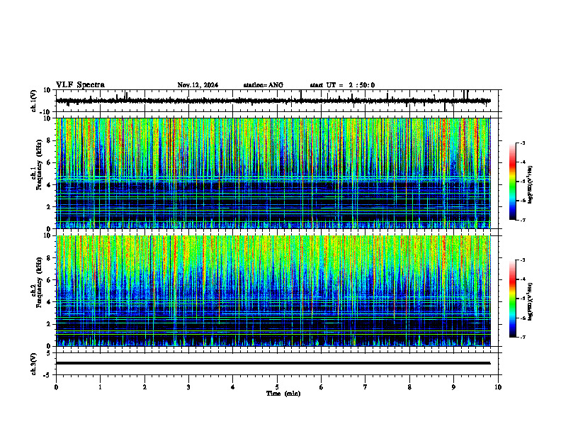Click inside the ch.1 spectrogram plot
This screenshot has height=434, width=561.
[x=273, y=173]
